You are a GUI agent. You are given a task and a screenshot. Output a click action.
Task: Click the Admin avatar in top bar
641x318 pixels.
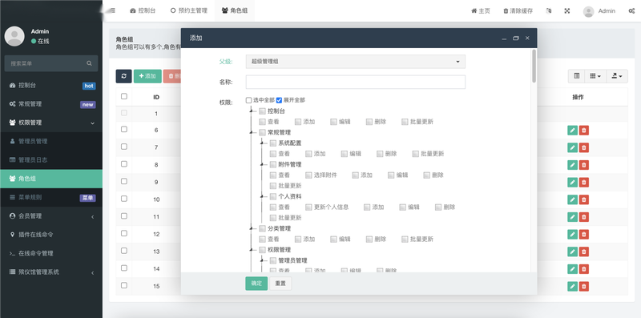588,11
